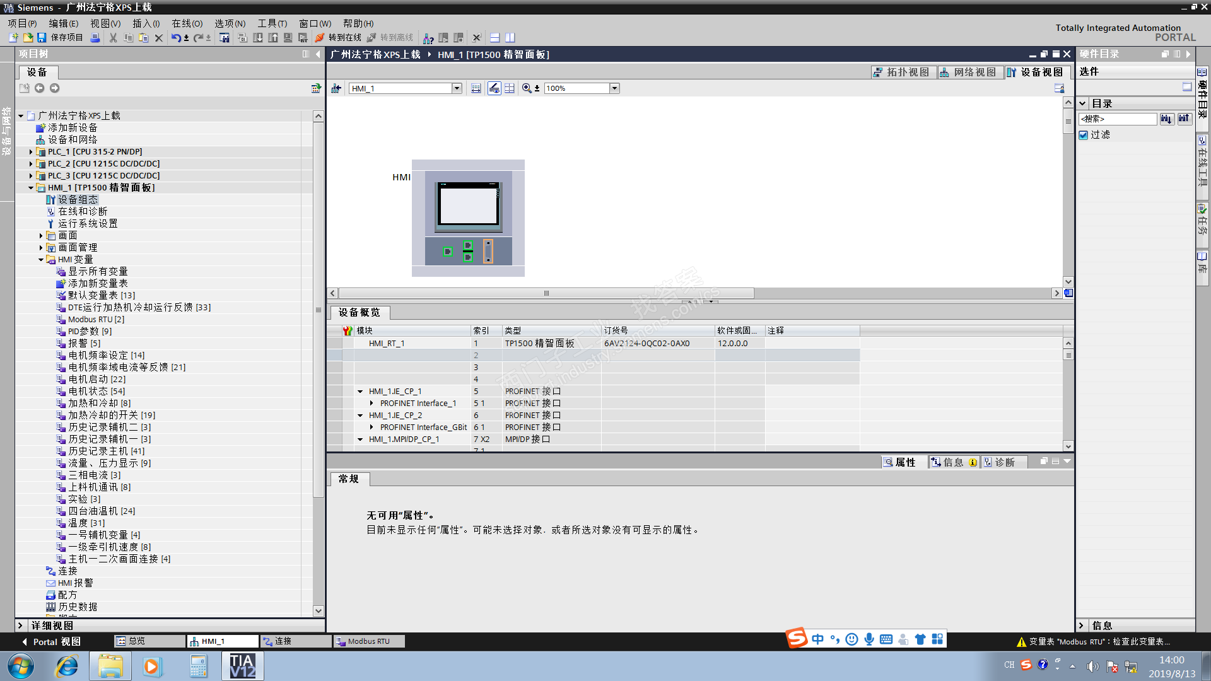Click the back arrow in project tree
1211x681 pixels.
tap(40, 88)
